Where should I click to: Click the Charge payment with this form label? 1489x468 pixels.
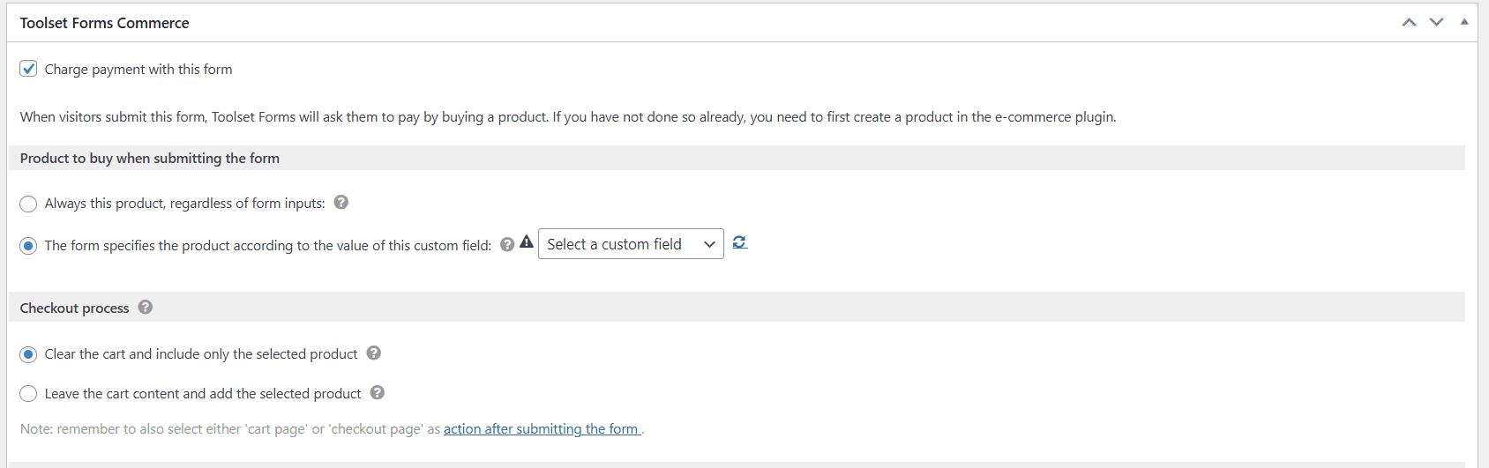tap(138, 70)
